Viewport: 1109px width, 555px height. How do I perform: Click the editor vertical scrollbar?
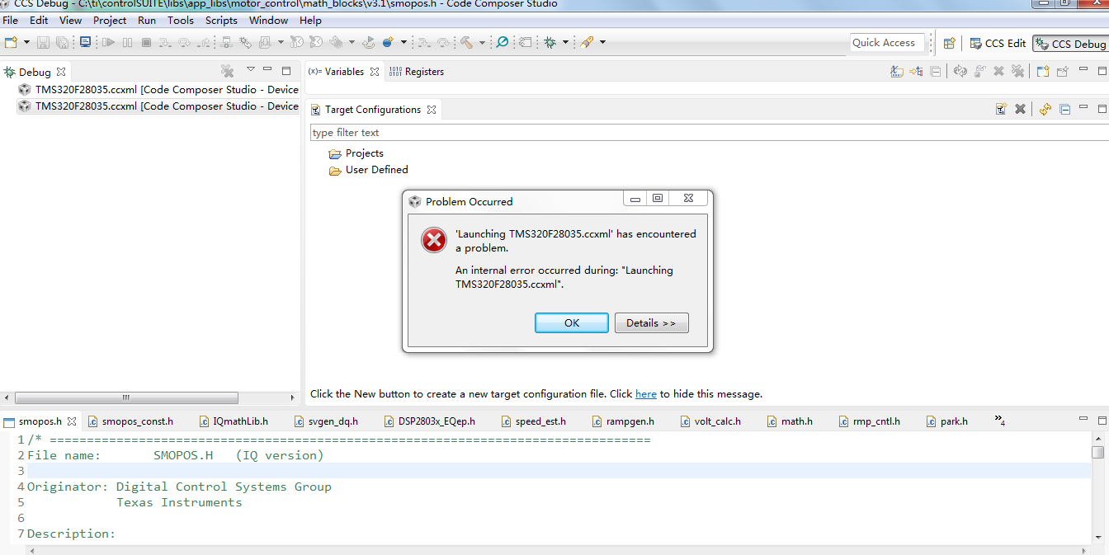tap(1097, 452)
